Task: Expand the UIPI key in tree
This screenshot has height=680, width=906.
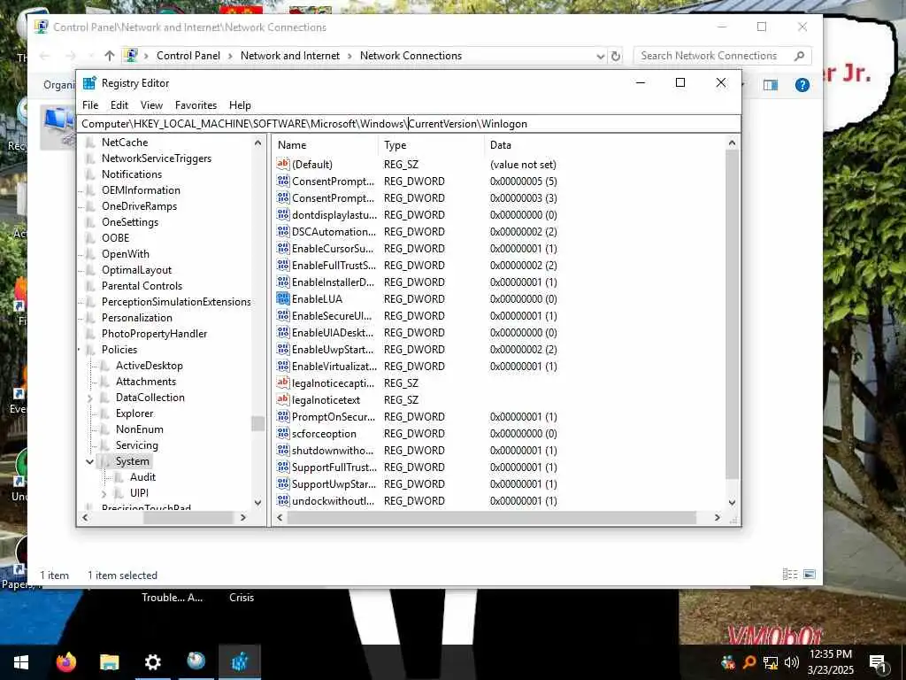Action: coord(104,493)
